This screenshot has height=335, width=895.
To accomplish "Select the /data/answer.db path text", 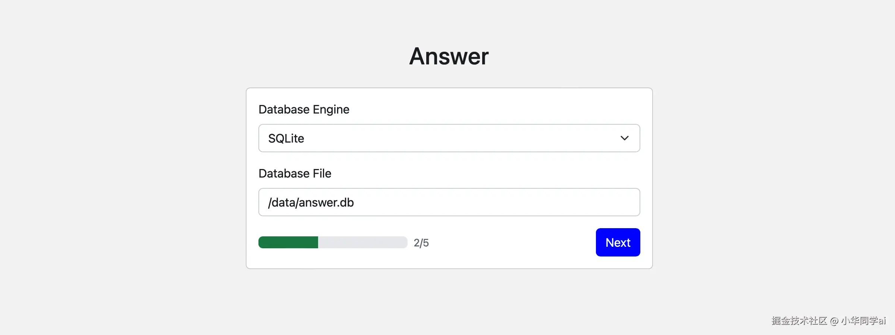I will (x=311, y=202).
